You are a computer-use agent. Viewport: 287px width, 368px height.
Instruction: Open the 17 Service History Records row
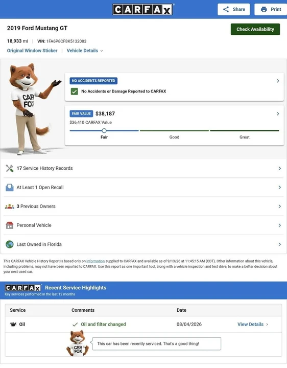[x=143, y=168]
